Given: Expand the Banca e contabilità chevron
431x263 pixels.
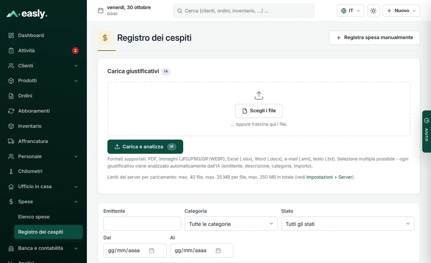Looking at the screenshot, I should pyautogui.click(x=76, y=248).
